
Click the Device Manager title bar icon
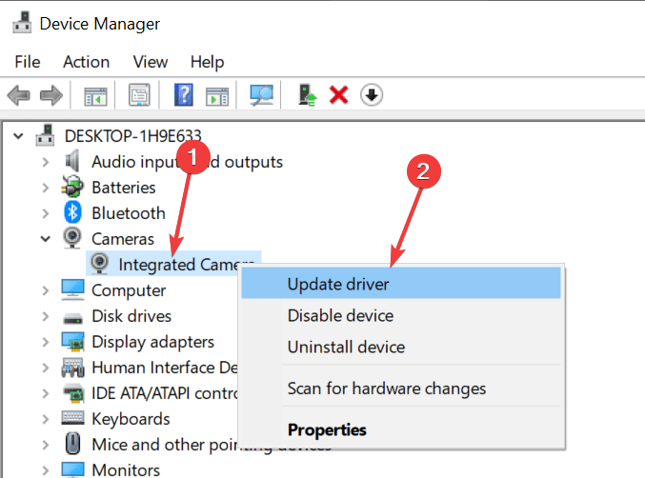coord(22,23)
